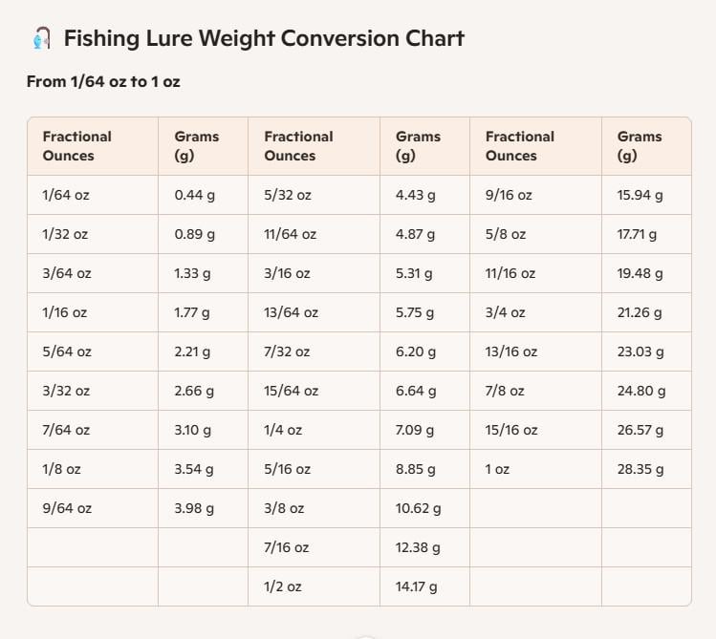
Task: Select the 1/2 oz cell
Action: [x=283, y=586]
